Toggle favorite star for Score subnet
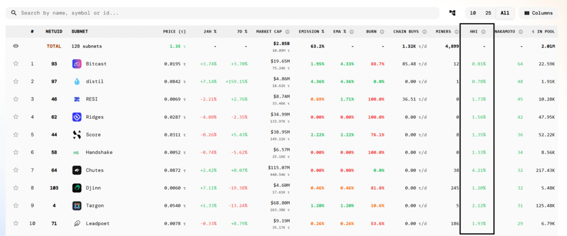The image size is (567, 236). coord(16,135)
